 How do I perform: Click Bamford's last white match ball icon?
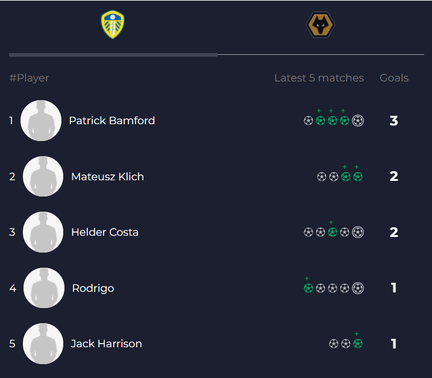tap(358, 121)
